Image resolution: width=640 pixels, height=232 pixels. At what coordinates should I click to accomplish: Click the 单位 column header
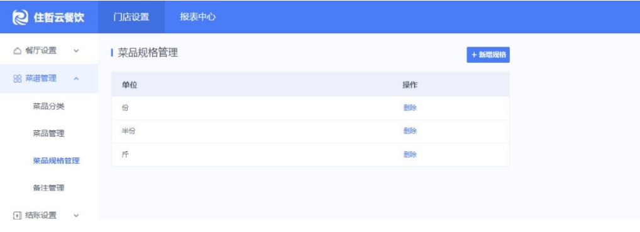tap(130, 85)
